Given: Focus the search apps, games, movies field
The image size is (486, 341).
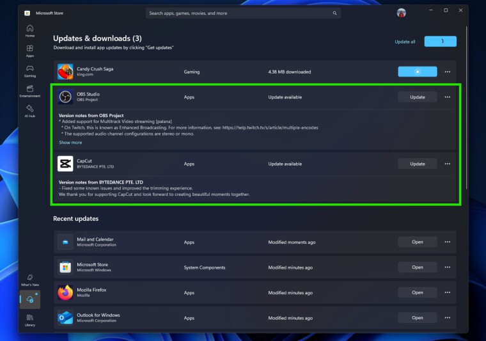Looking at the screenshot, I should (x=243, y=13).
